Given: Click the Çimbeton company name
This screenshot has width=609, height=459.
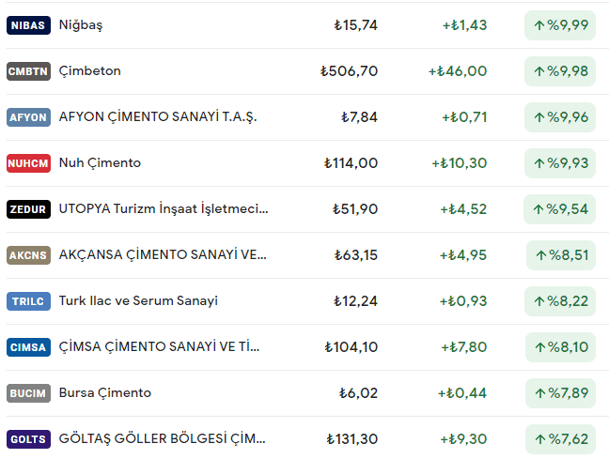Looking at the screenshot, I should tap(89, 71).
